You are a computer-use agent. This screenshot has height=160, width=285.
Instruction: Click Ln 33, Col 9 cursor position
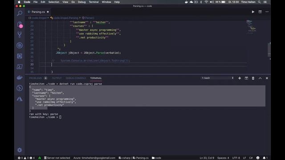pyautogui.click(x=207, y=158)
